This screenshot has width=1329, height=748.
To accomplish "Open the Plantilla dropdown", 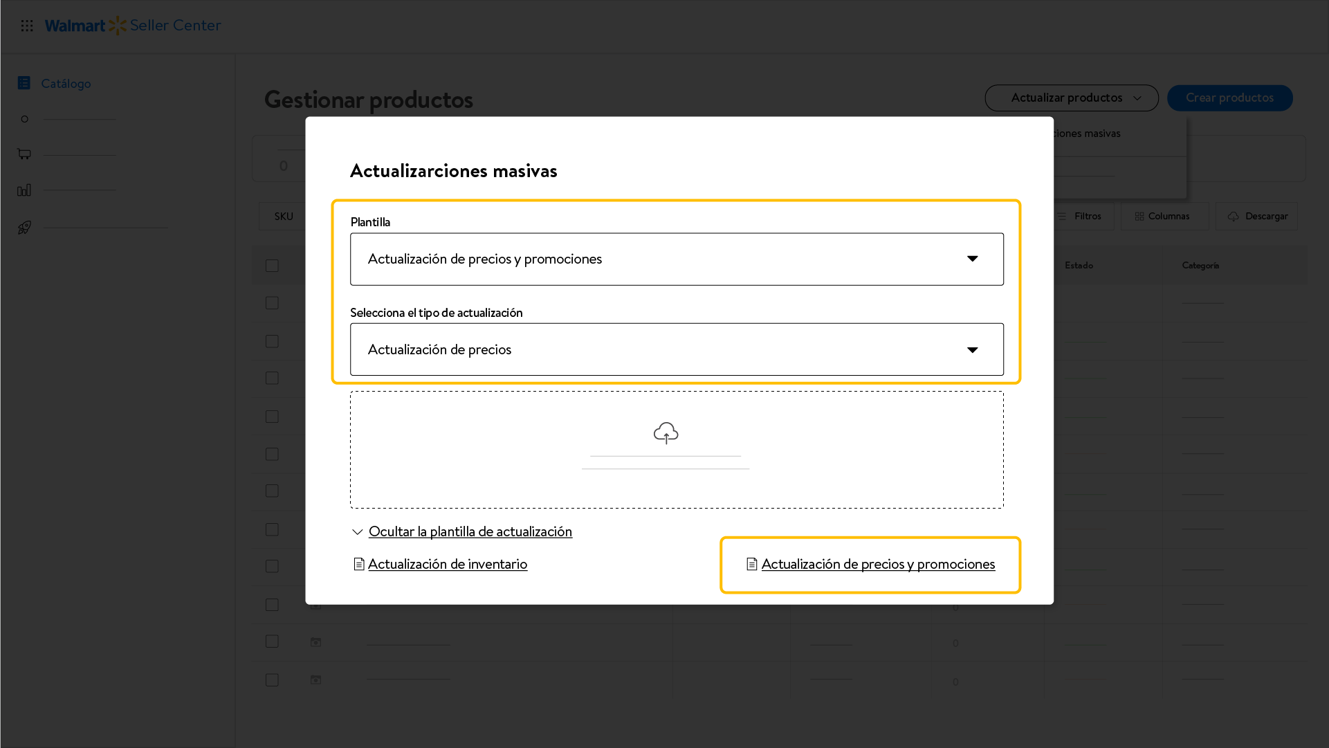I will 677,259.
